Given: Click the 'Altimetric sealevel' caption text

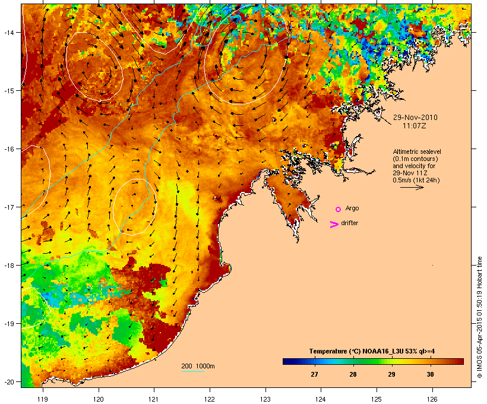Looking at the screenshot, I should click(417, 151).
